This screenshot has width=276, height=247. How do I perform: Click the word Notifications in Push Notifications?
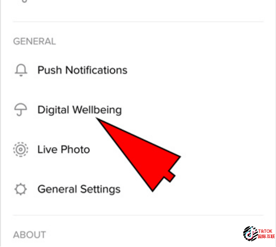pyautogui.click(x=96, y=70)
